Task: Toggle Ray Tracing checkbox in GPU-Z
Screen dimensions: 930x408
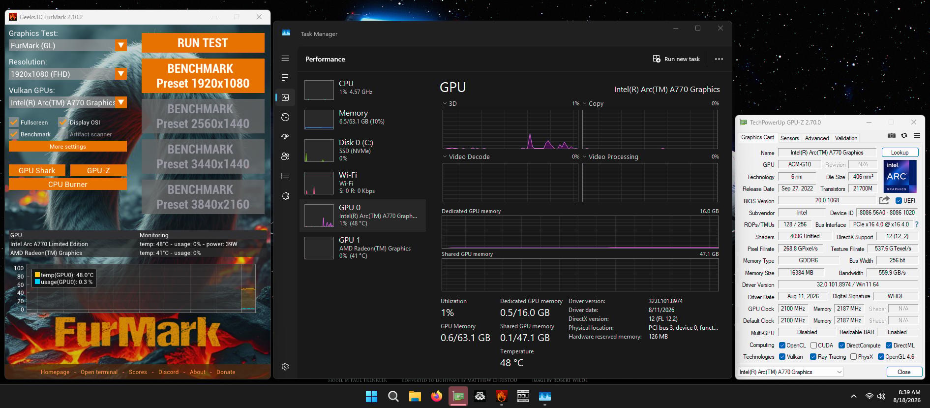Action: point(813,357)
